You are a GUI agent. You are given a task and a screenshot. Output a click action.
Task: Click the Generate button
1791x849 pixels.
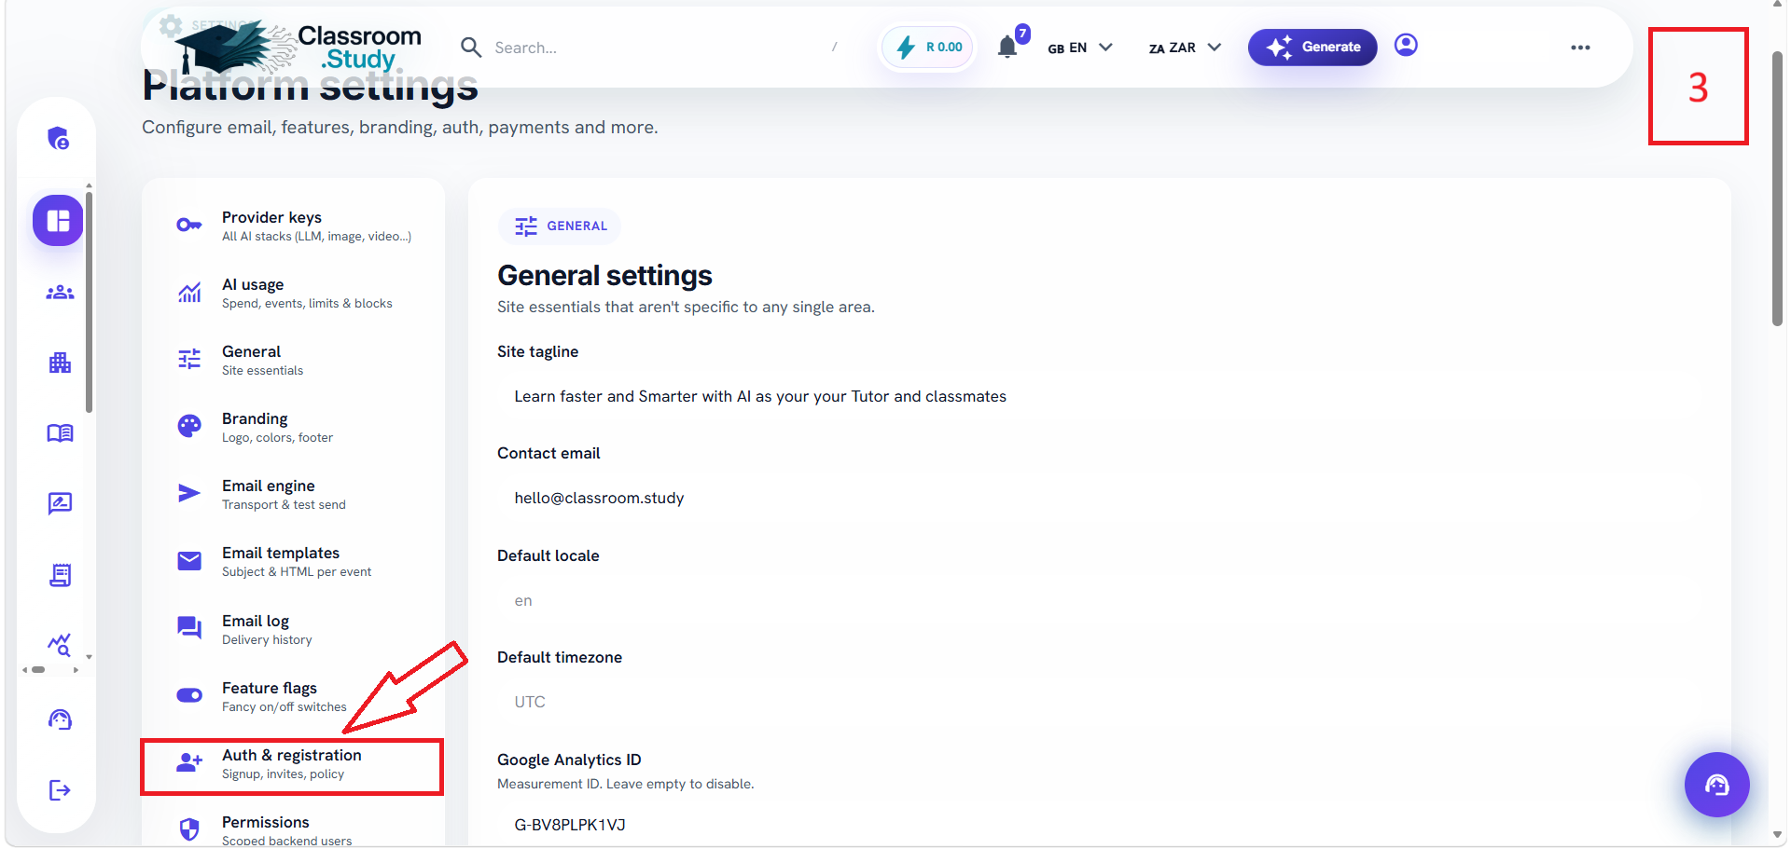tap(1312, 47)
